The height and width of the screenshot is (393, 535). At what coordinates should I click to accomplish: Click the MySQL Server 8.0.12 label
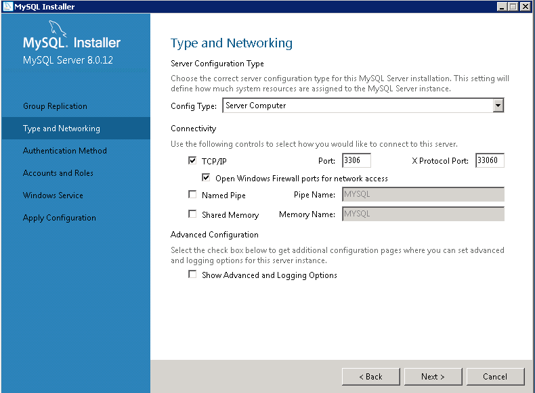click(x=68, y=60)
